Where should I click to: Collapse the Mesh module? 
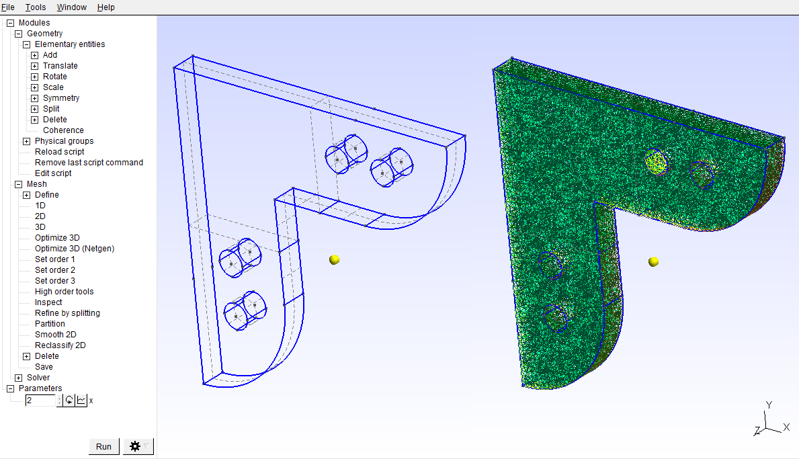[19, 184]
